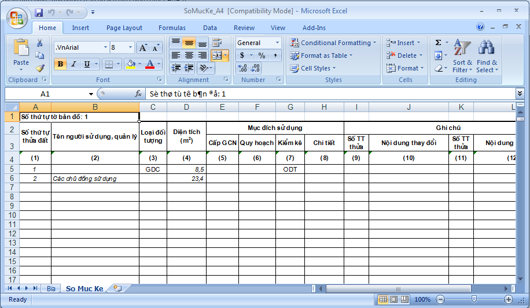Click the formula bar input field
The image size is (530, 308).
330,94
